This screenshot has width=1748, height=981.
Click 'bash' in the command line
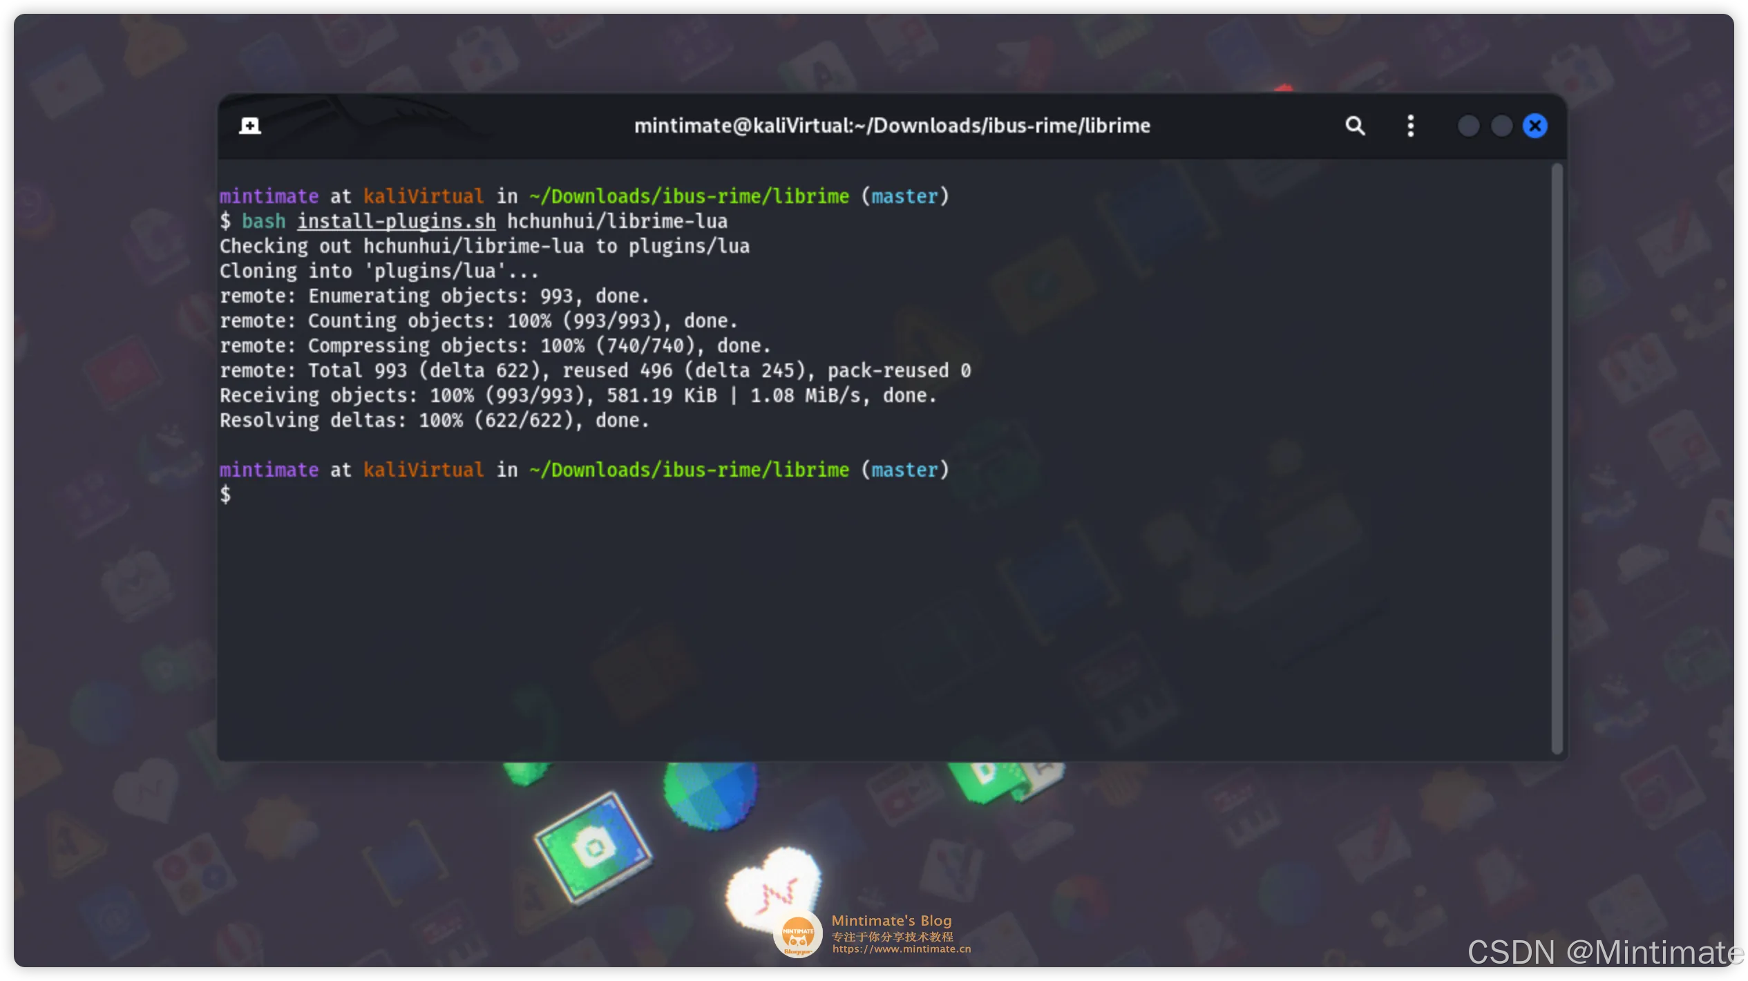263,221
